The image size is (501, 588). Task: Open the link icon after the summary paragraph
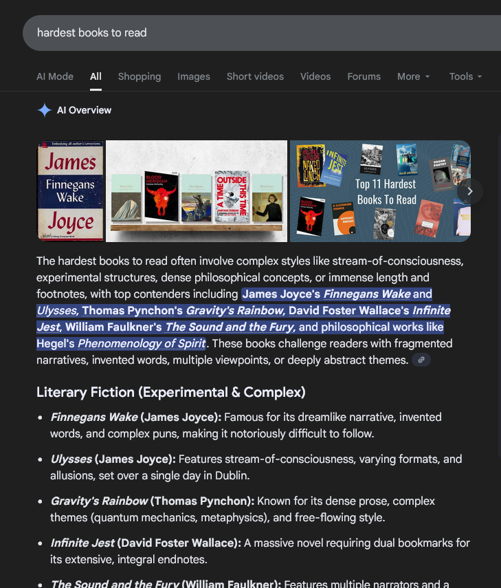tap(421, 360)
